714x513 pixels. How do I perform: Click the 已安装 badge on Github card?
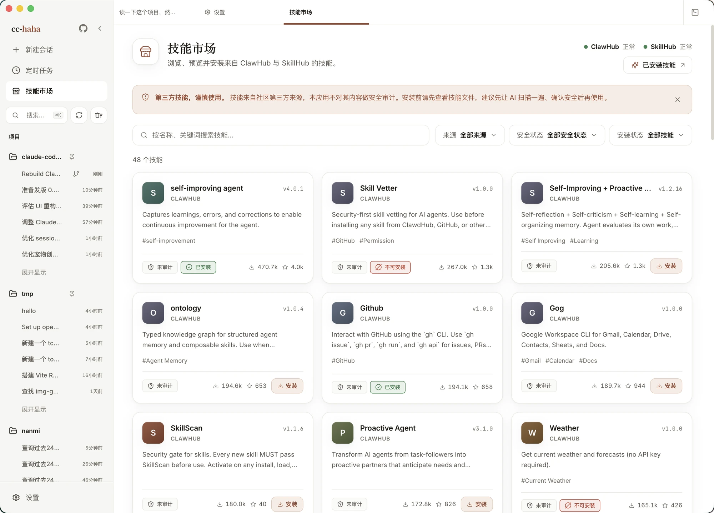coord(388,387)
